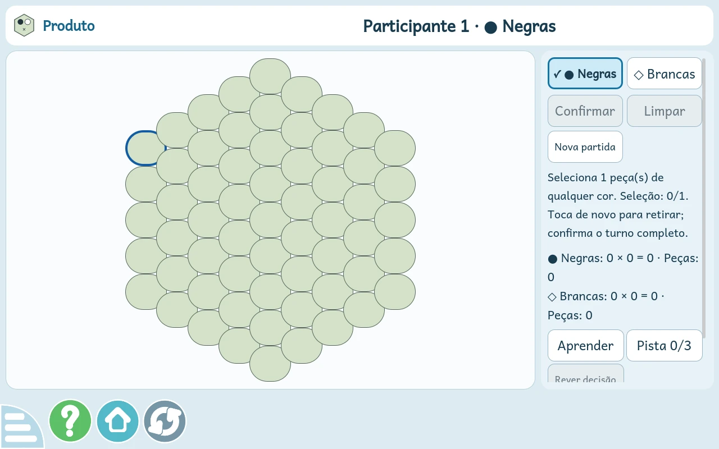This screenshot has width=719, height=449.
Task: Click the bottommost cell of the hex board
Action: 270,364
